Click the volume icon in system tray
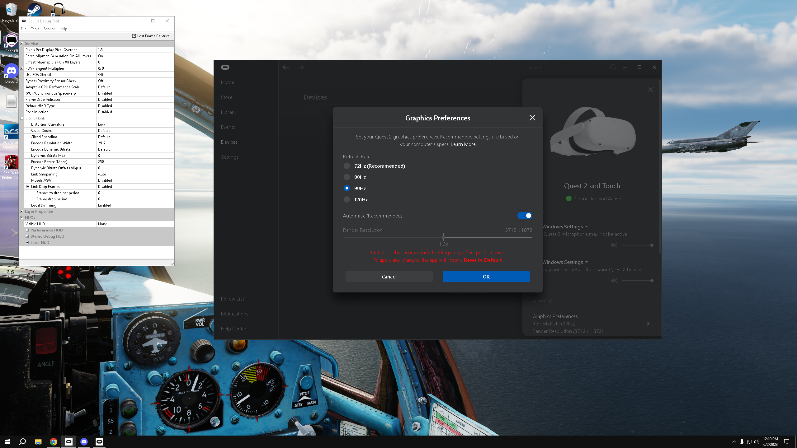Screen dimensions: 797x448 [757, 442]
